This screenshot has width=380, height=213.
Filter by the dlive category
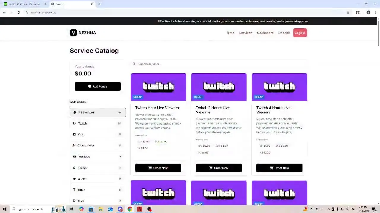point(98,201)
